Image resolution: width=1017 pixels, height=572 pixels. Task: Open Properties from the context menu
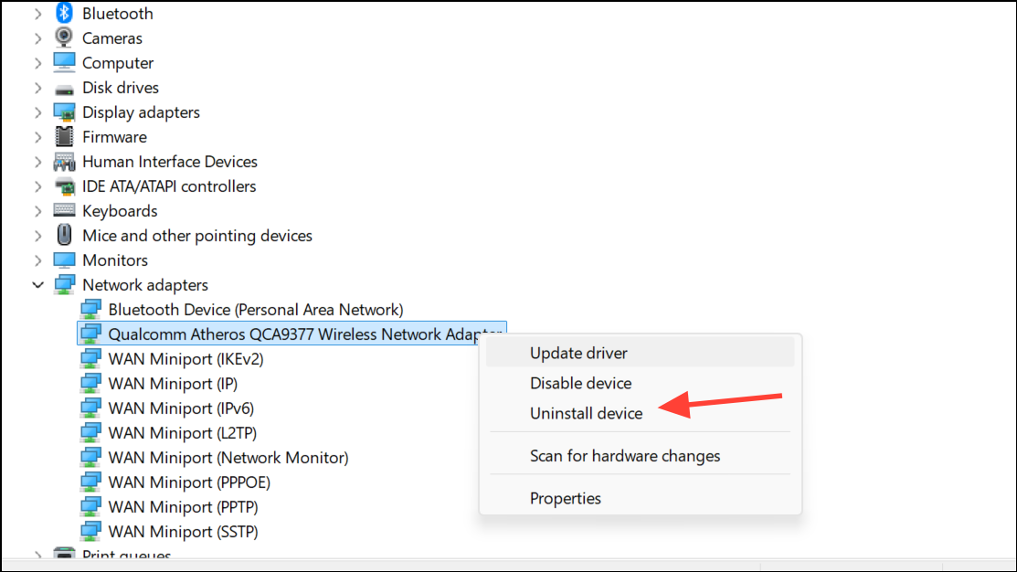(x=565, y=498)
